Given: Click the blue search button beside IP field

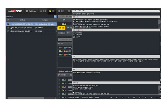Looking at the screenshot, I should click(x=55, y=16).
